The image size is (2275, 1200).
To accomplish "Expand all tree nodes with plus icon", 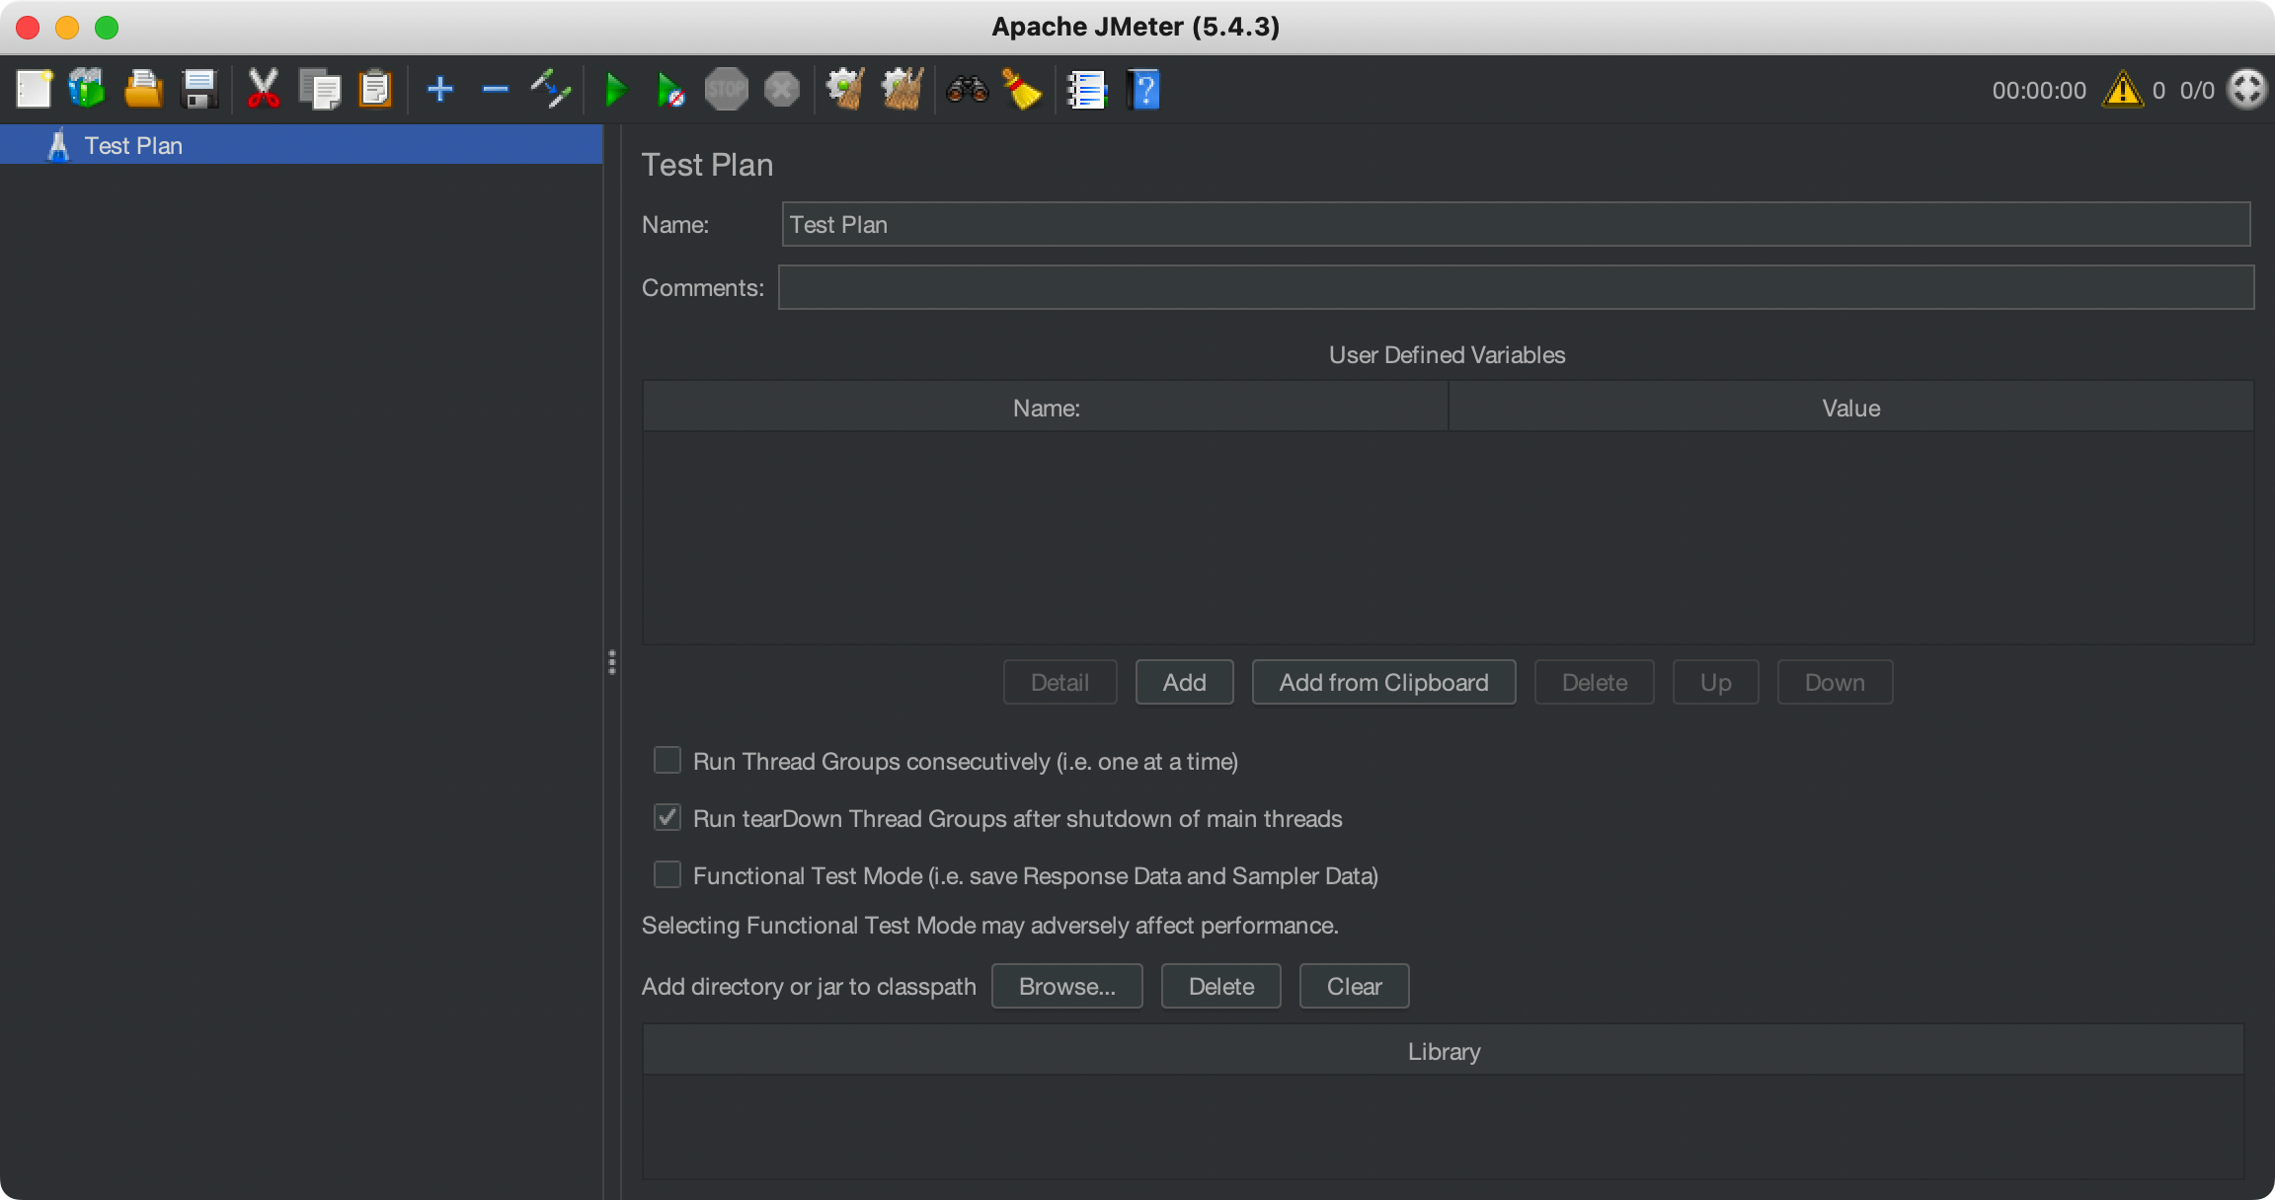I will click(439, 90).
